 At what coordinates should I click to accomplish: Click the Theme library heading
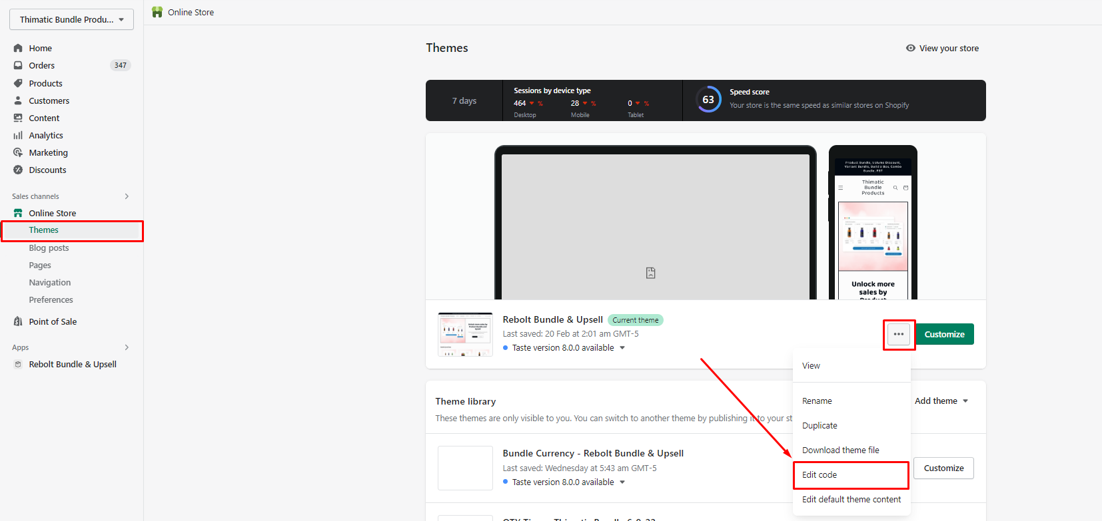pos(466,401)
